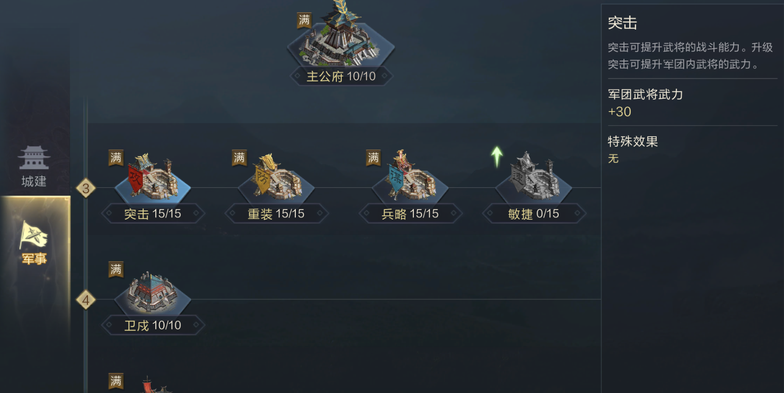Viewport: 784px width, 393px height.
Task: Click the 满 badge above 主公府
Action: [304, 20]
